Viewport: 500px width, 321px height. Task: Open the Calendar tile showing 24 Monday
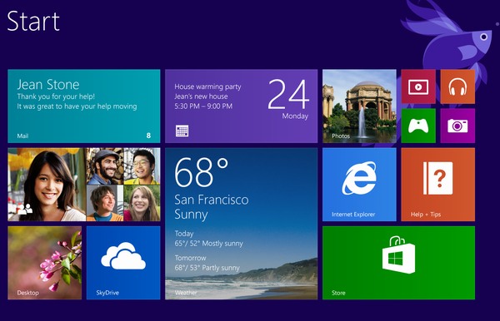click(241, 106)
